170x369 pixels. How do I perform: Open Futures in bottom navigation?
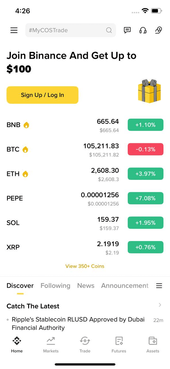(119, 344)
